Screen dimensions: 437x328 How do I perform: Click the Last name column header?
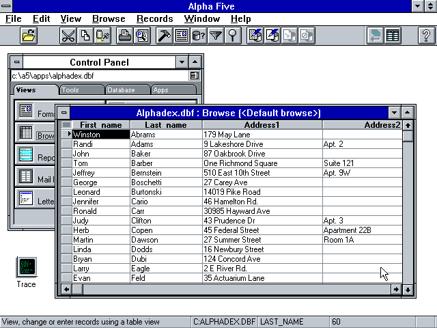166,124
